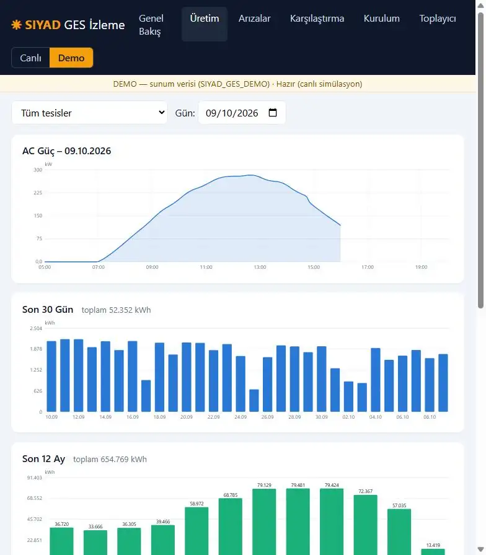The image size is (486, 555).
Task: Expand the Tüm tesisler dropdown
Action: coord(90,113)
